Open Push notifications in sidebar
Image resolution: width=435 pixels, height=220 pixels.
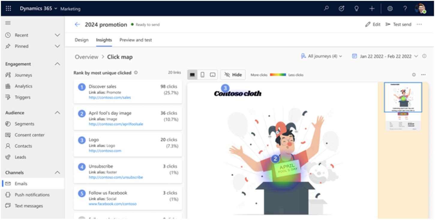pyautogui.click(x=32, y=195)
